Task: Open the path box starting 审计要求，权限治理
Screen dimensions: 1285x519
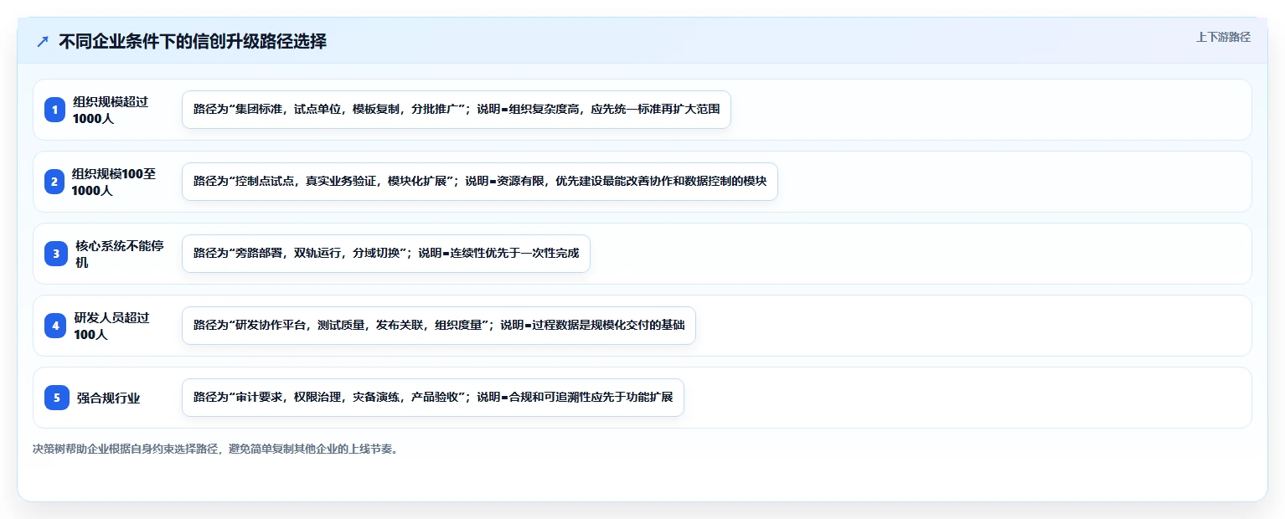Action: (433, 398)
